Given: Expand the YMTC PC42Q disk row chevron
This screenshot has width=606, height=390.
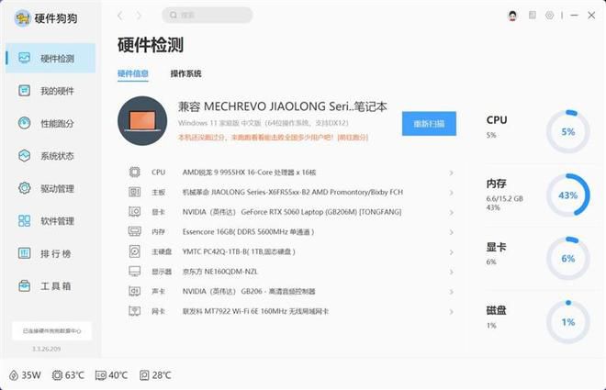Looking at the screenshot, I should click(451, 252).
